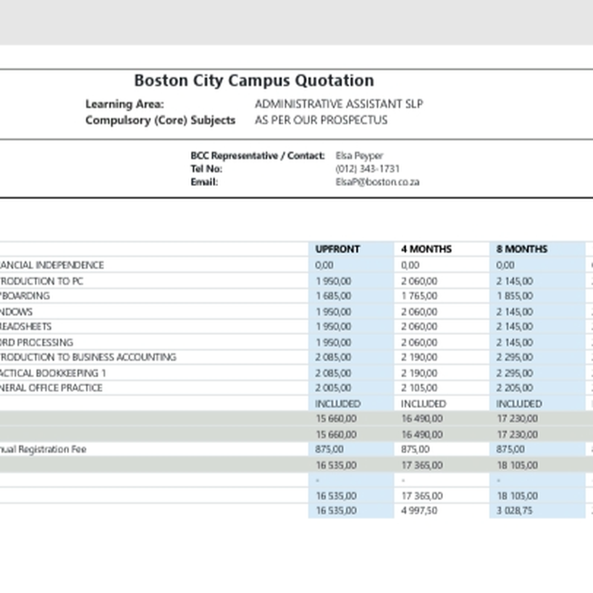Select Bookkeeping 1 upfront price 2 085,00
Image resolution: width=593 pixels, height=593 pixels.
[x=333, y=373]
